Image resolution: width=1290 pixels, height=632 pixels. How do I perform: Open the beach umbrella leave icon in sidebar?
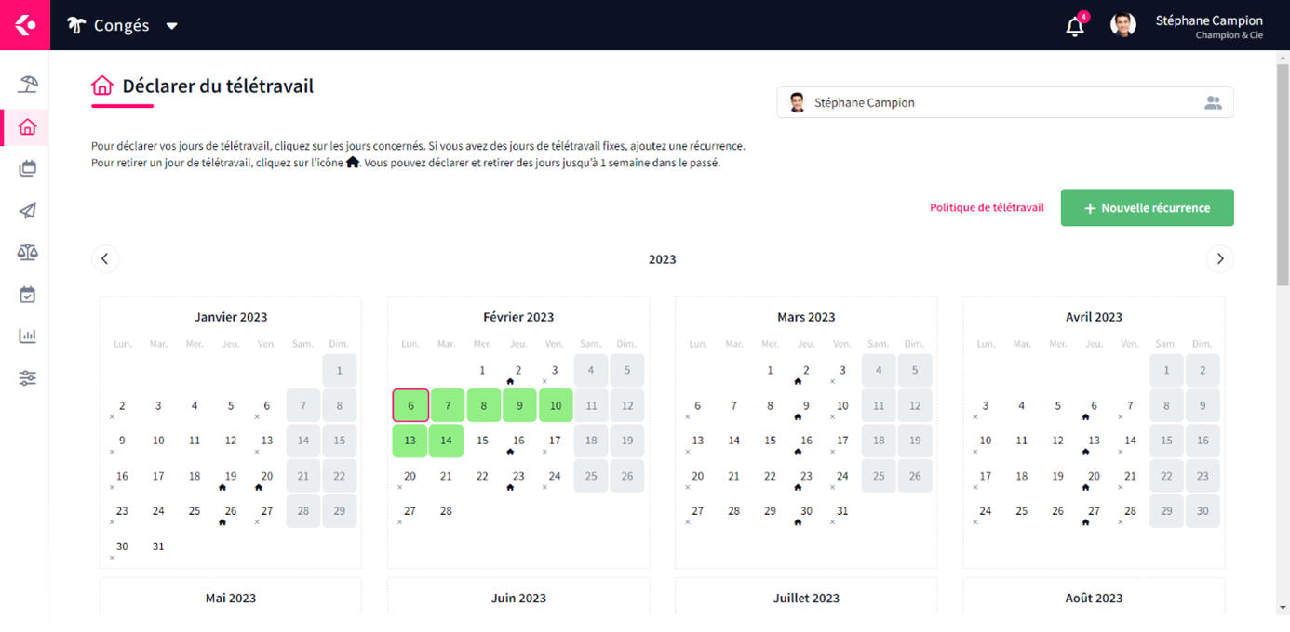pos(27,85)
